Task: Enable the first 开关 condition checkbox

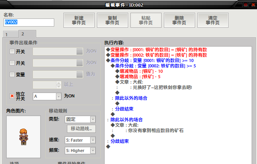Action: (x=12, y=52)
